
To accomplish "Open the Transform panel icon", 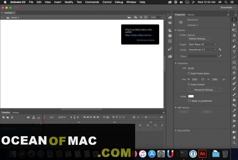I will point(170,41).
